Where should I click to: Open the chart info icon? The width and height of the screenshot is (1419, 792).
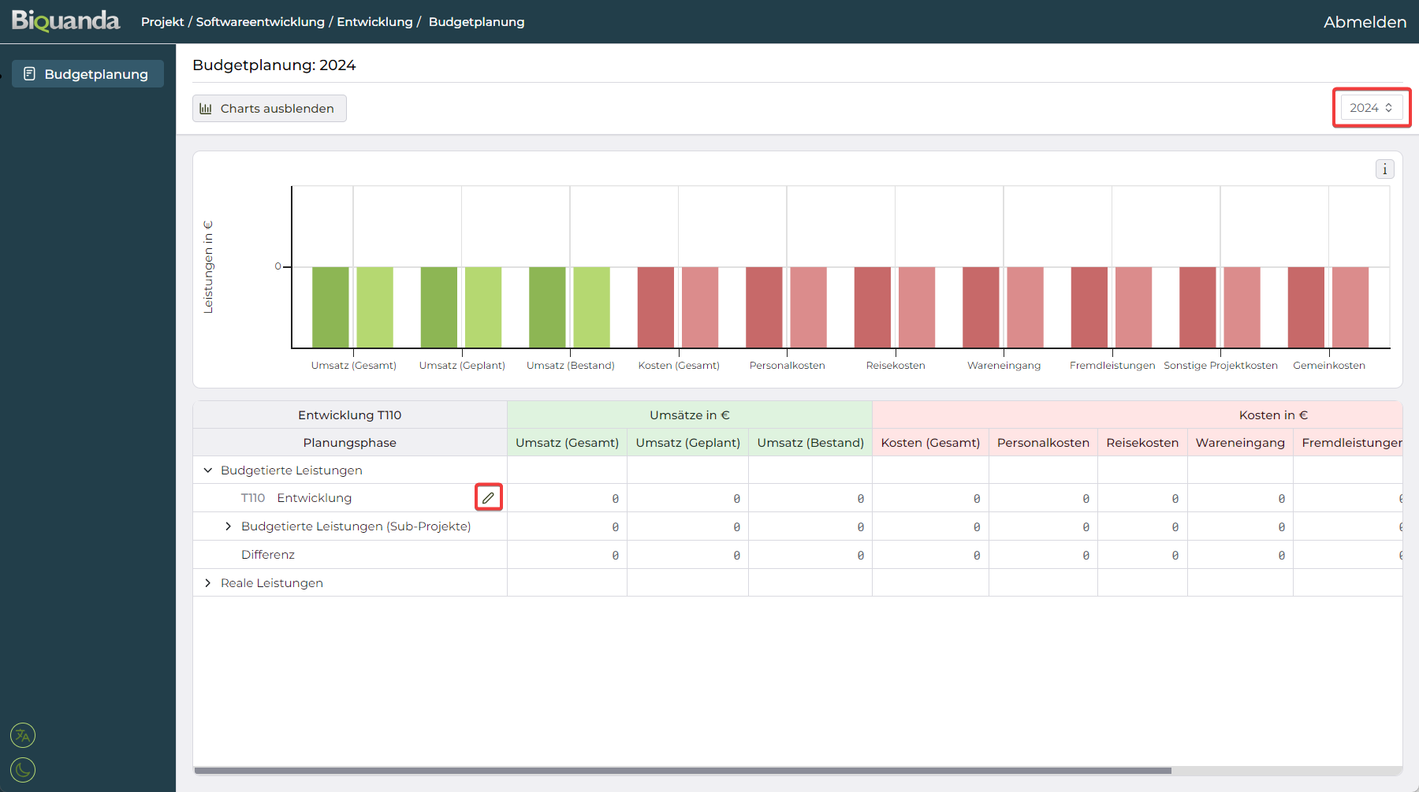coord(1384,169)
